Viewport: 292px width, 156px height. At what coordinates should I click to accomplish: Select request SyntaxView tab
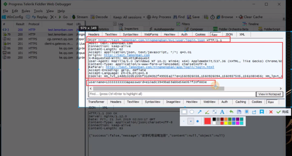(x=130, y=34)
